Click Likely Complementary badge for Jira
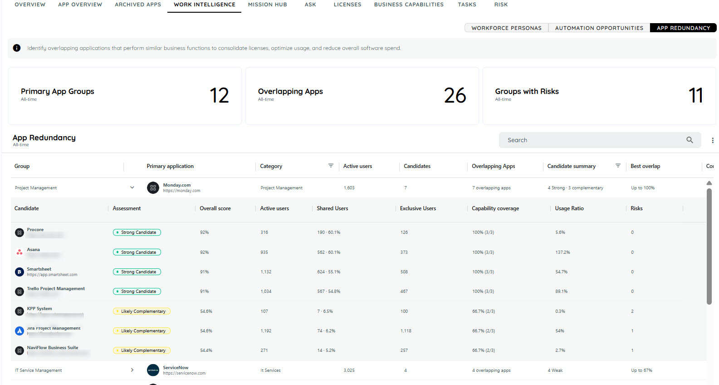This screenshot has height=385, width=719. [x=142, y=331]
